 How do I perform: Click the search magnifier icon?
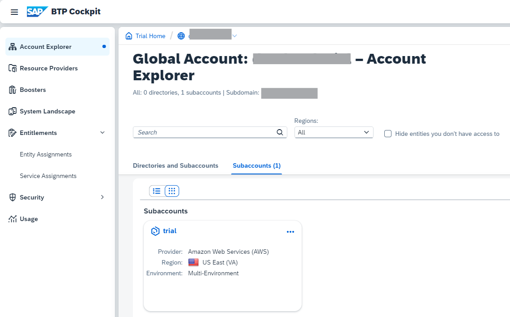tap(280, 132)
